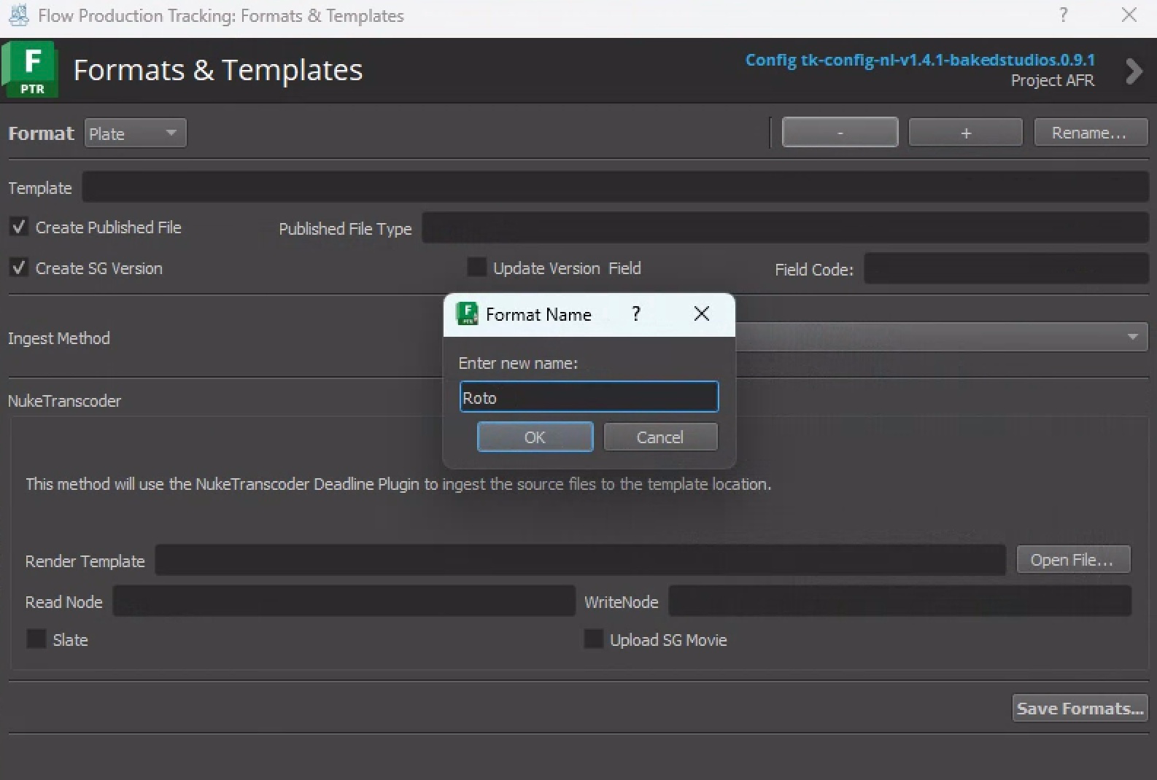Click the Config tk-config-nl link text

point(919,60)
